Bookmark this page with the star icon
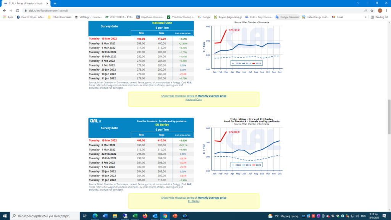Viewport: 391px width, 220px height. pos(371,11)
